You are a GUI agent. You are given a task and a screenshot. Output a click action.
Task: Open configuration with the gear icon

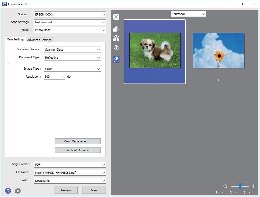click(18, 191)
